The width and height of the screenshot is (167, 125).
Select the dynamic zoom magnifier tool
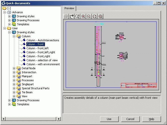click(77, 16)
